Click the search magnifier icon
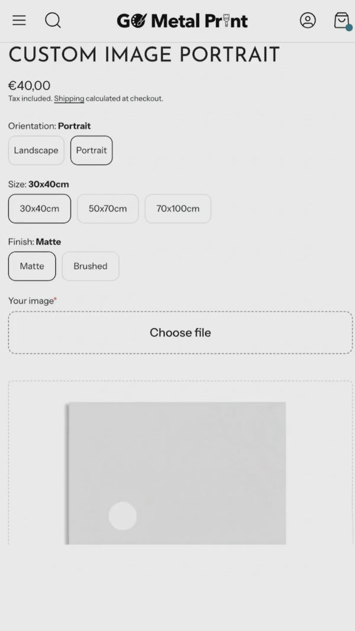 pyautogui.click(x=53, y=20)
